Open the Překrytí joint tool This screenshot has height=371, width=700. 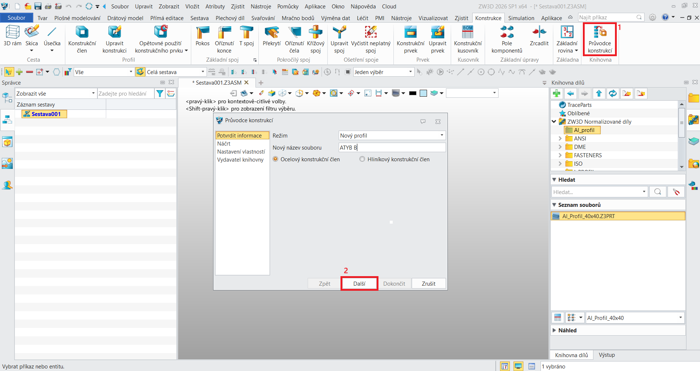coord(272,36)
